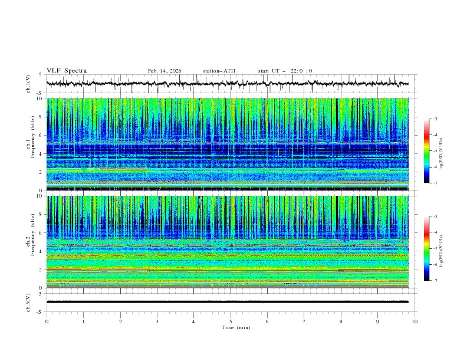The image size is (467, 361).
Task: Click the "station=ATH" label
Action: [219, 71]
